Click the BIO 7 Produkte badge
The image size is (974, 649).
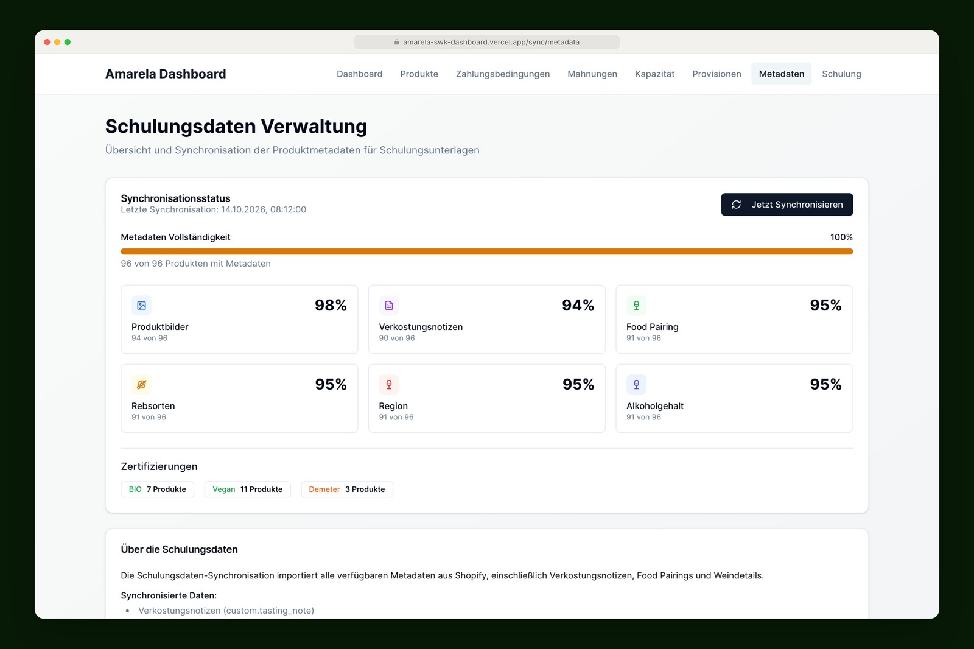coord(158,489)
